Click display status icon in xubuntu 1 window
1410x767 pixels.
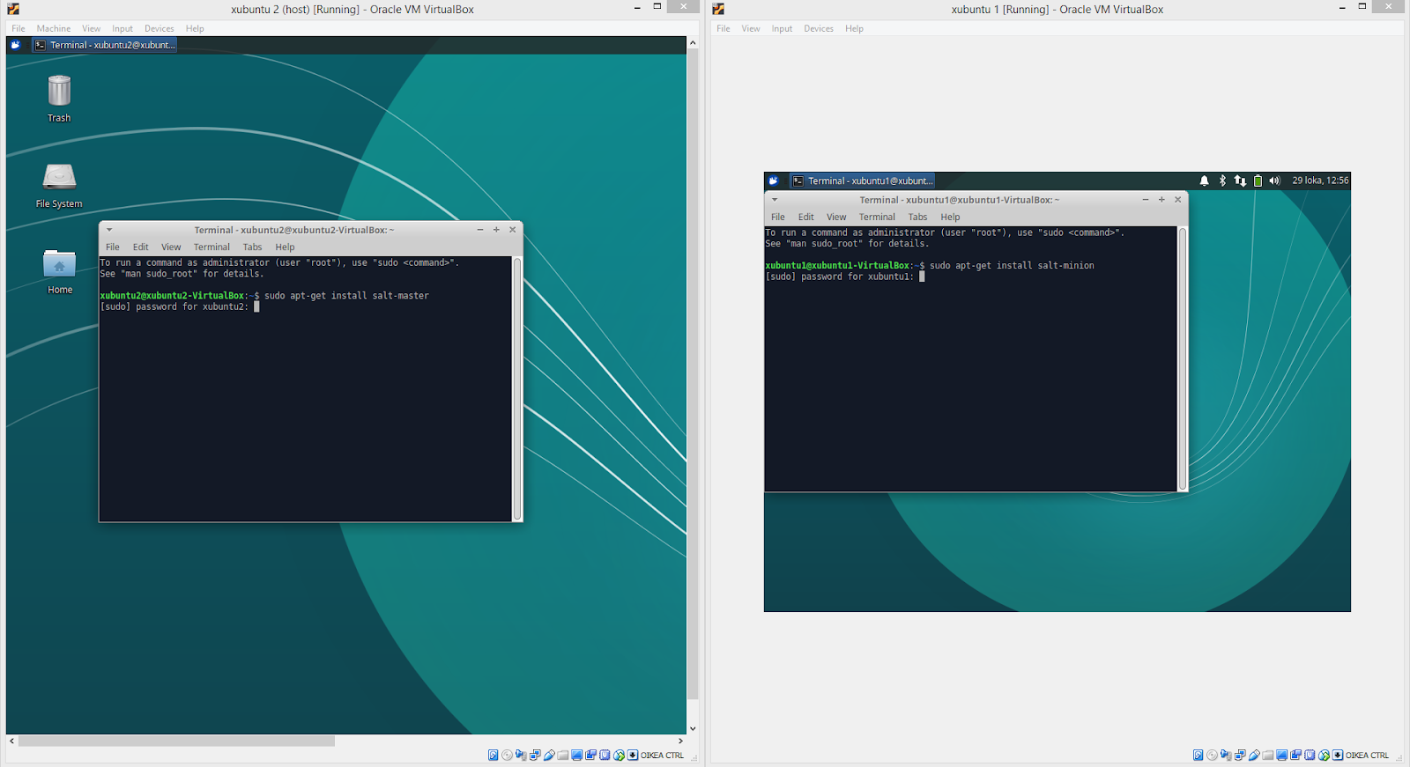(1281, 755)
